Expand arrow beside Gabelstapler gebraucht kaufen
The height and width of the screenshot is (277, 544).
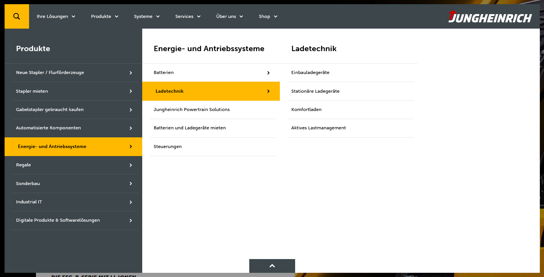[131, 110]
